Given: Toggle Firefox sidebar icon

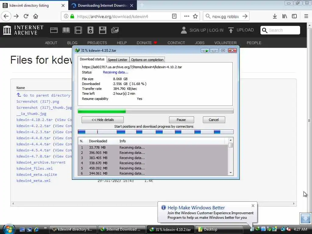Looking at the screenshot, I should pyautogui.click(x=294, y=16).
